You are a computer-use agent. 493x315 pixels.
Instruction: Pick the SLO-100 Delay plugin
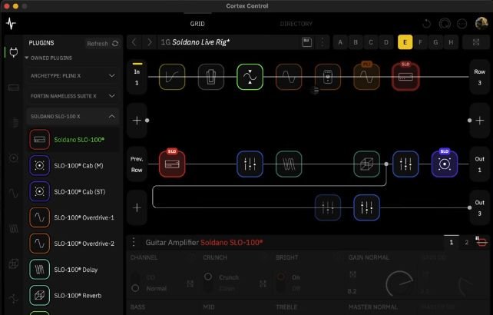click(73, 270)
